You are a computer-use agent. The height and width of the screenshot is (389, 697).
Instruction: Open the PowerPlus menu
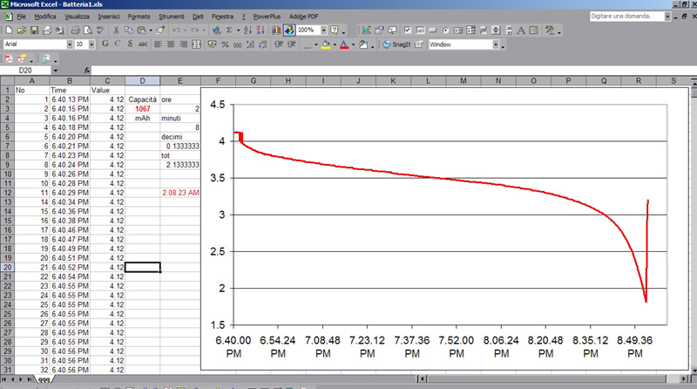pos(267,17)
